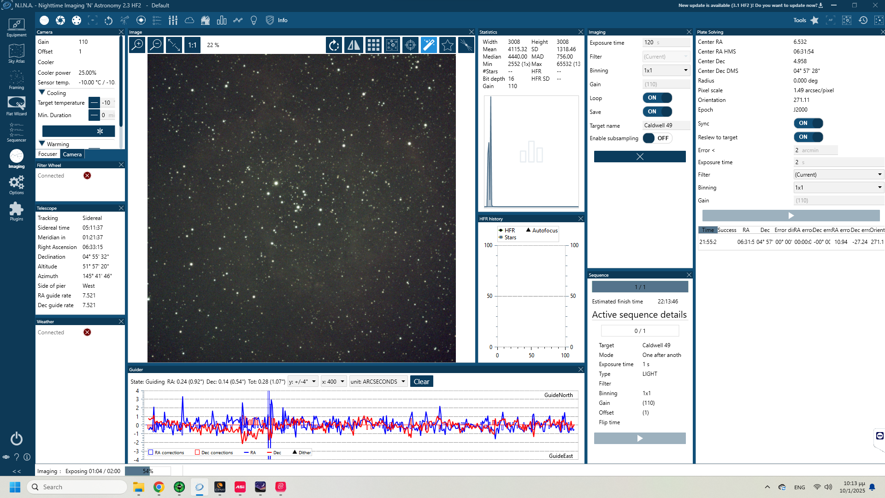Screen dimensions: 885x498
Task: Open the Imaging Binning dropdown
Action: pos(666,71)
